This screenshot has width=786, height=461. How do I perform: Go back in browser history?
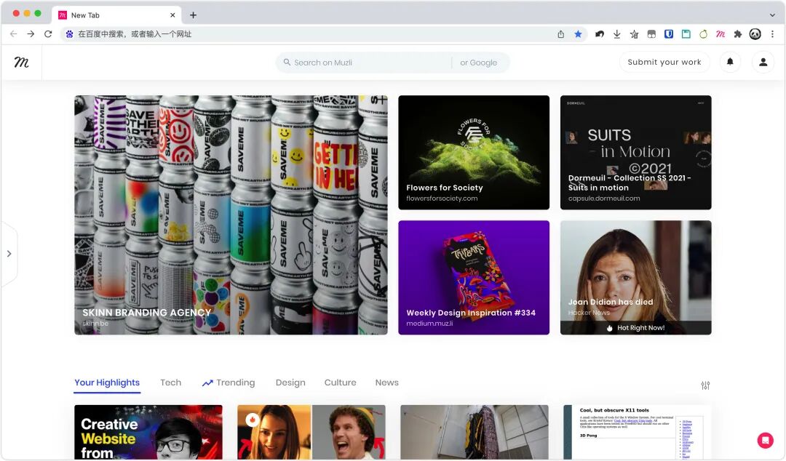pos(14,34)
